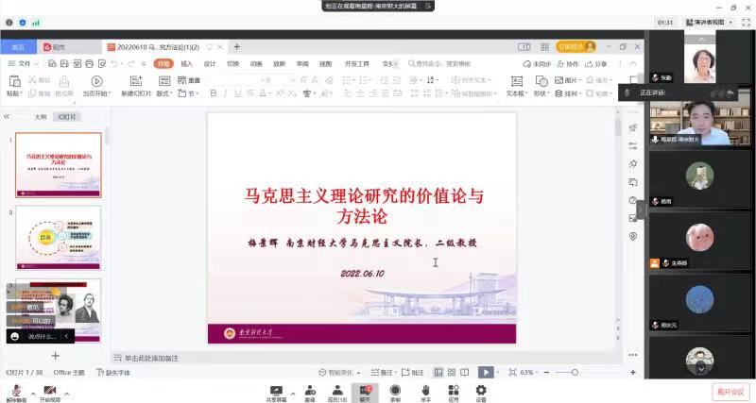Viewport: 756px width, 403px height.
Task: Toggle microphone with 解除静音 button
Action: click(15, 392)
